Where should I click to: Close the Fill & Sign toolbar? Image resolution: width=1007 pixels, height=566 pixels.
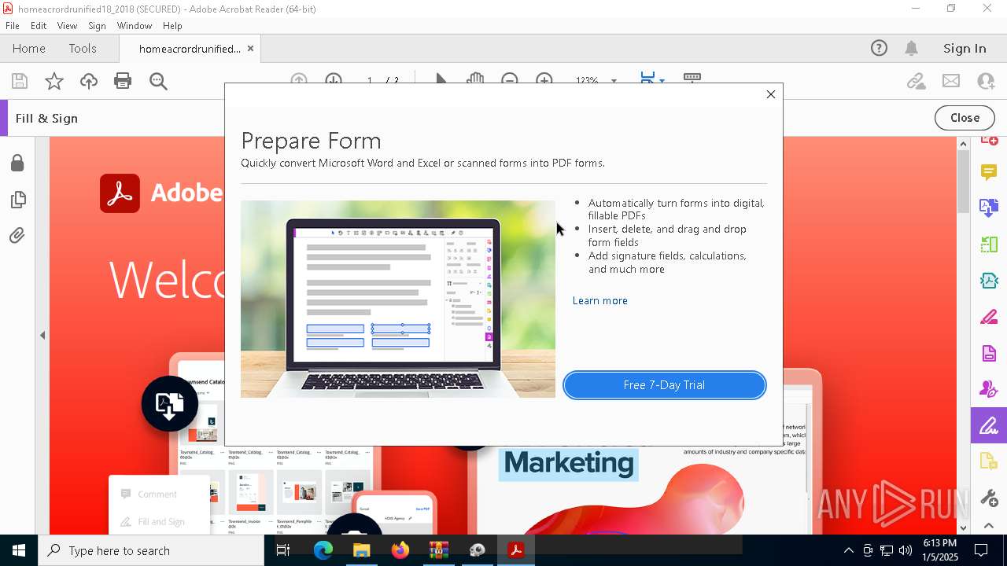[x=965, y=118]
